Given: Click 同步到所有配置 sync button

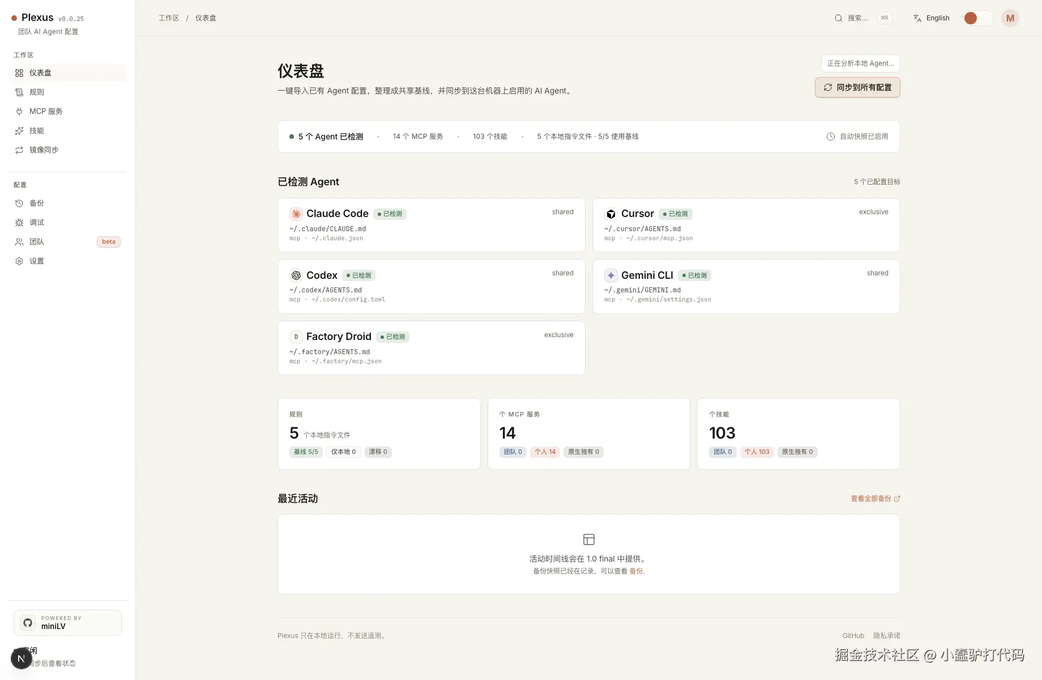Looking at the screenshot, I should click(857, 87).
